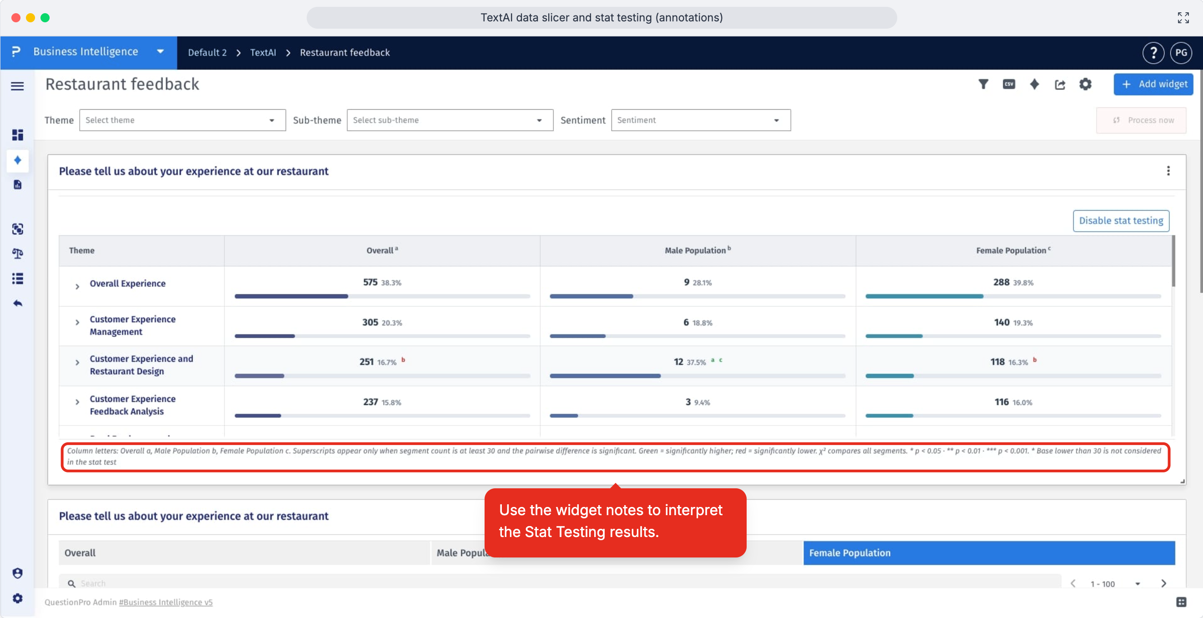Screen dimensions: 1203x618
Task: Expand the Overall Experience theme row
Action: pos(77,286)
